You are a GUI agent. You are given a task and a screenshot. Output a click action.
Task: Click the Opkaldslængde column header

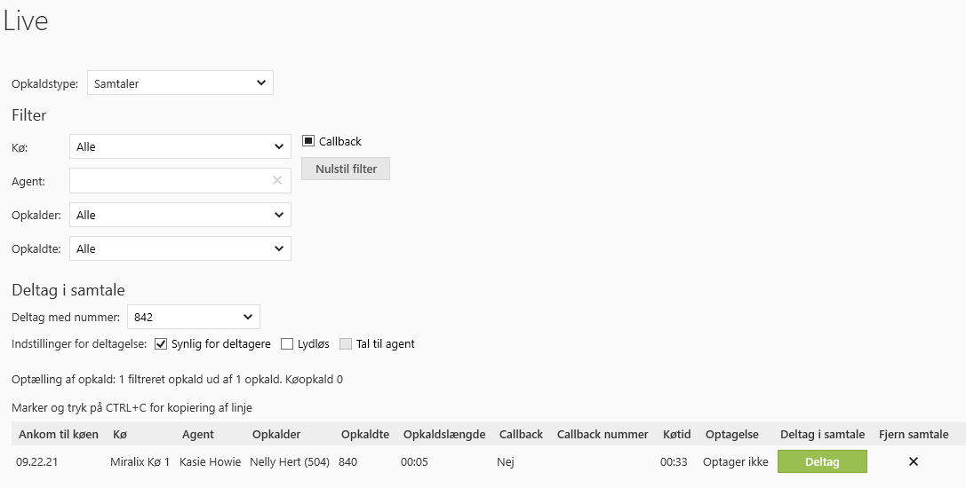click(444, 434)
